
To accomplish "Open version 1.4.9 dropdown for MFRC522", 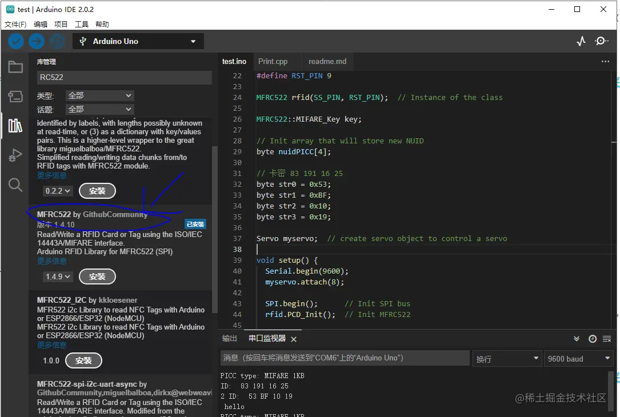I will (58, 276).
